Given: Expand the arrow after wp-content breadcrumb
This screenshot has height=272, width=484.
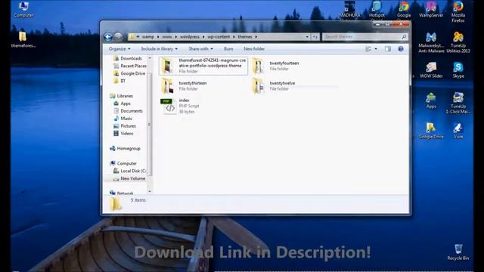Looking at the screenshot, I should (x=234, y=37).
